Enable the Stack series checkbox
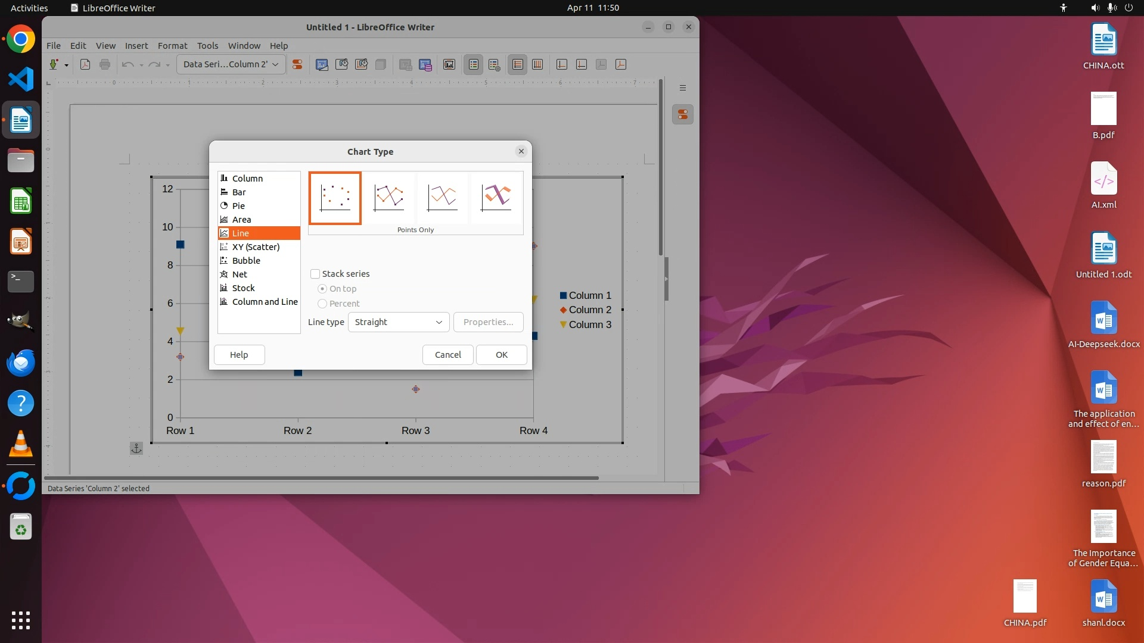This screenshot has height=643, width=1144. click(315, 274)
